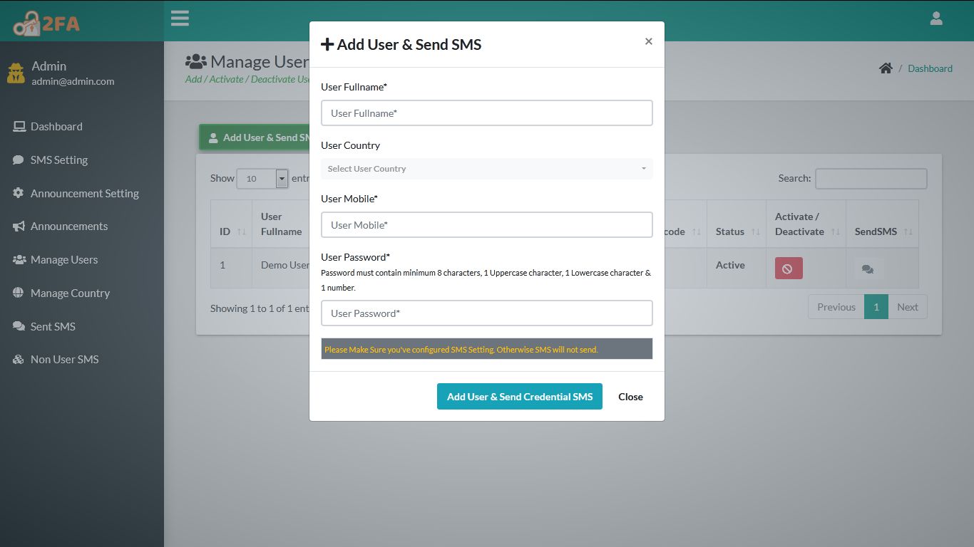The width and height of the screenshot is (974, 547).
Task: Open the Show entries dropdown
Action: pos(262,178)
